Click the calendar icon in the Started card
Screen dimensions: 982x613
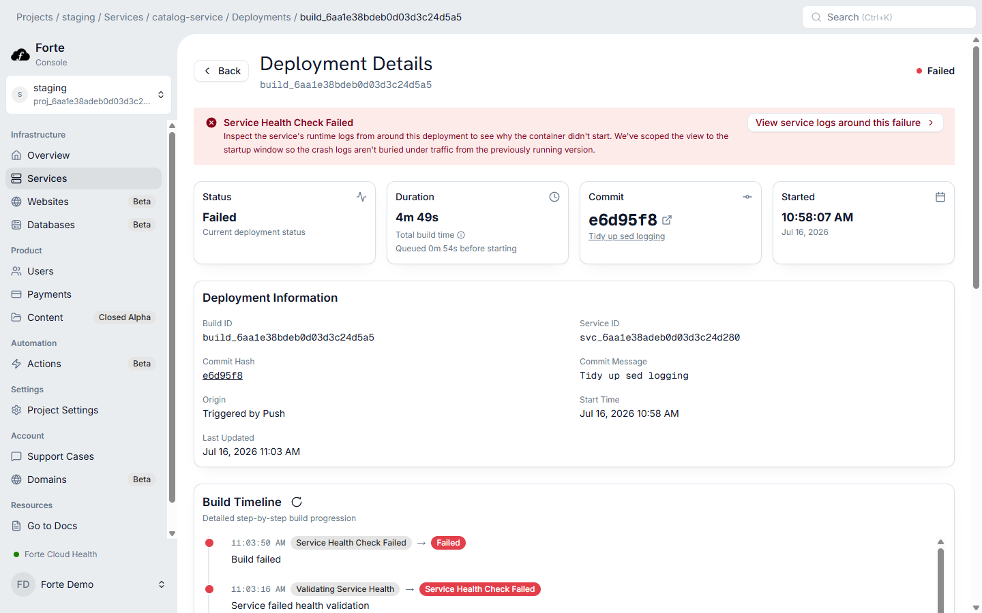pos(940,197)
